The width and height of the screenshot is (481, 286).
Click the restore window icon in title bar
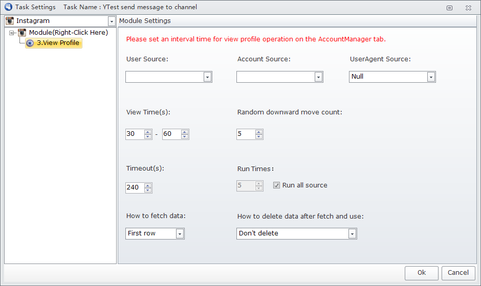point(449,8)
